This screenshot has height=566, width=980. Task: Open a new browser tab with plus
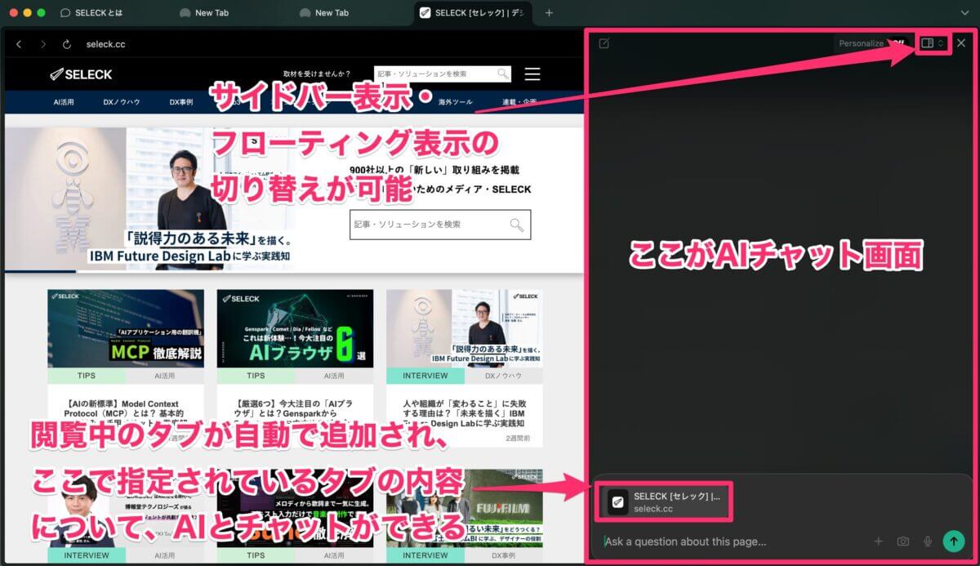point(549,13)
